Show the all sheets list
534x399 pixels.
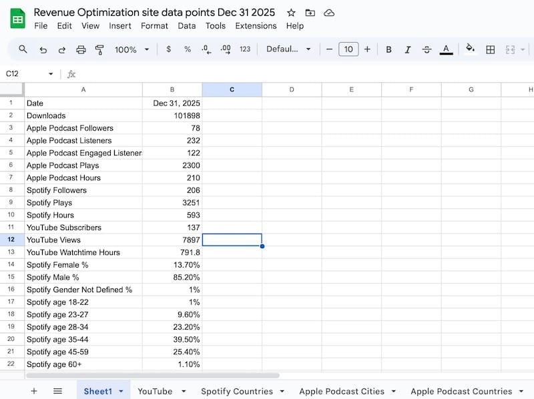pos(57,391)
